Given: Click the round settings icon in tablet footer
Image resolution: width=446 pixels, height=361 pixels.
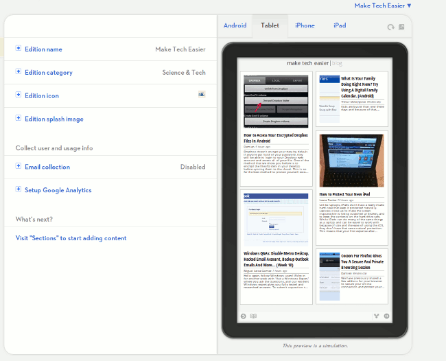Looking at the screenshot, I should click(x=386, y=316).
